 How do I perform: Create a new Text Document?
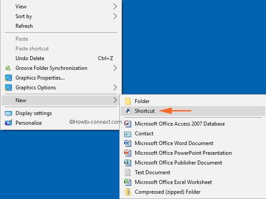(x=153, y=172)
